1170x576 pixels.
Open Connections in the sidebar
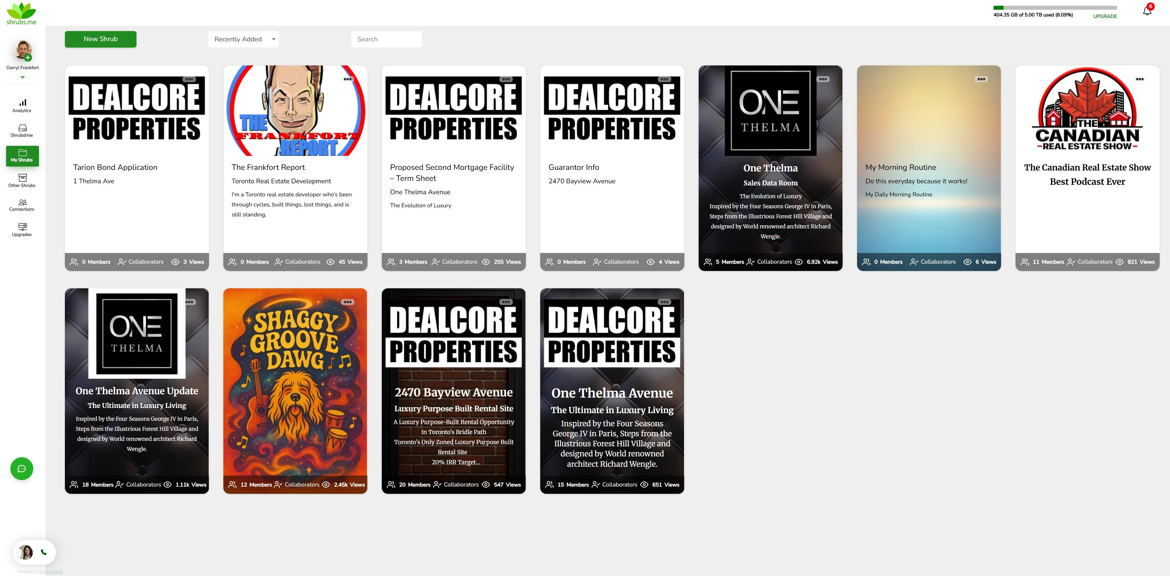22,205
